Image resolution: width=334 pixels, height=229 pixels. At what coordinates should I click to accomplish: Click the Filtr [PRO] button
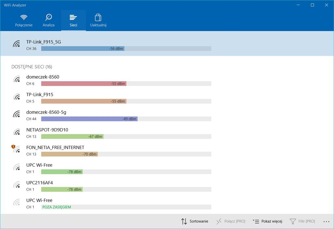pyautogui.click(x=302, y=221)
